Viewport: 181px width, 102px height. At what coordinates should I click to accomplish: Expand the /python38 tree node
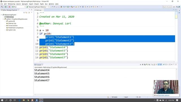pyautogui.click(x=5, y=21)
